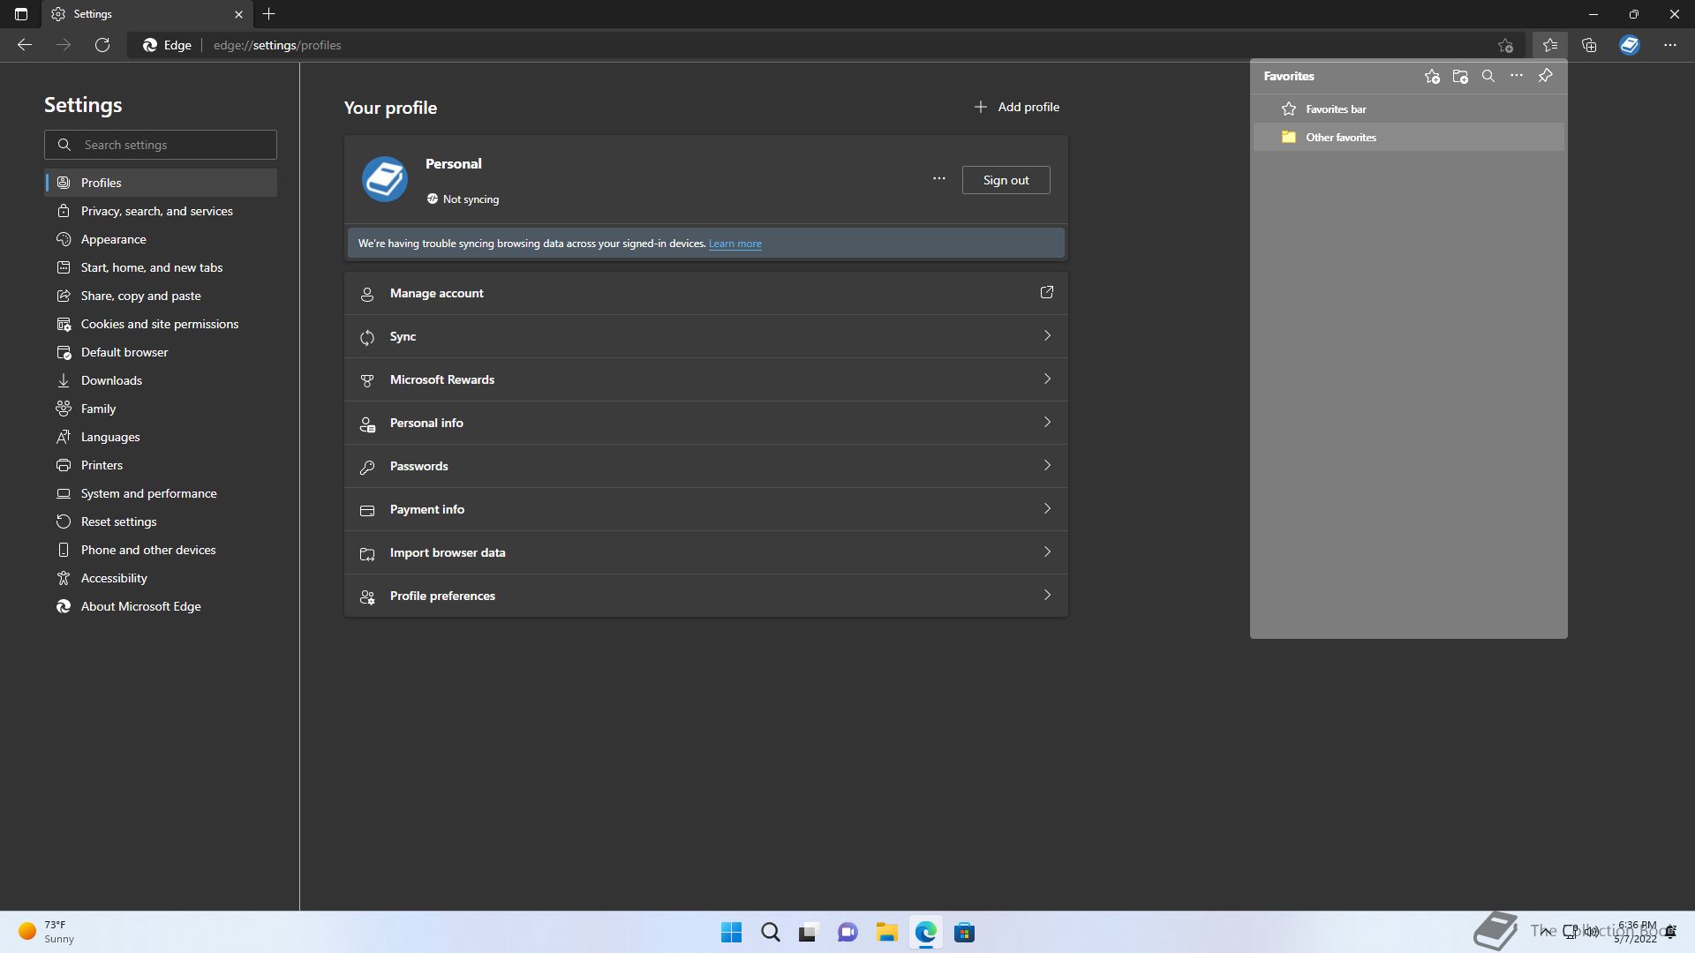Open the Collections toolbar button

point(1590,45)
